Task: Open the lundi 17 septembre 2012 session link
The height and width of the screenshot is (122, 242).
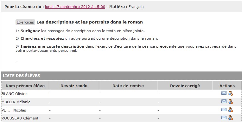Action: click(75, 7)
